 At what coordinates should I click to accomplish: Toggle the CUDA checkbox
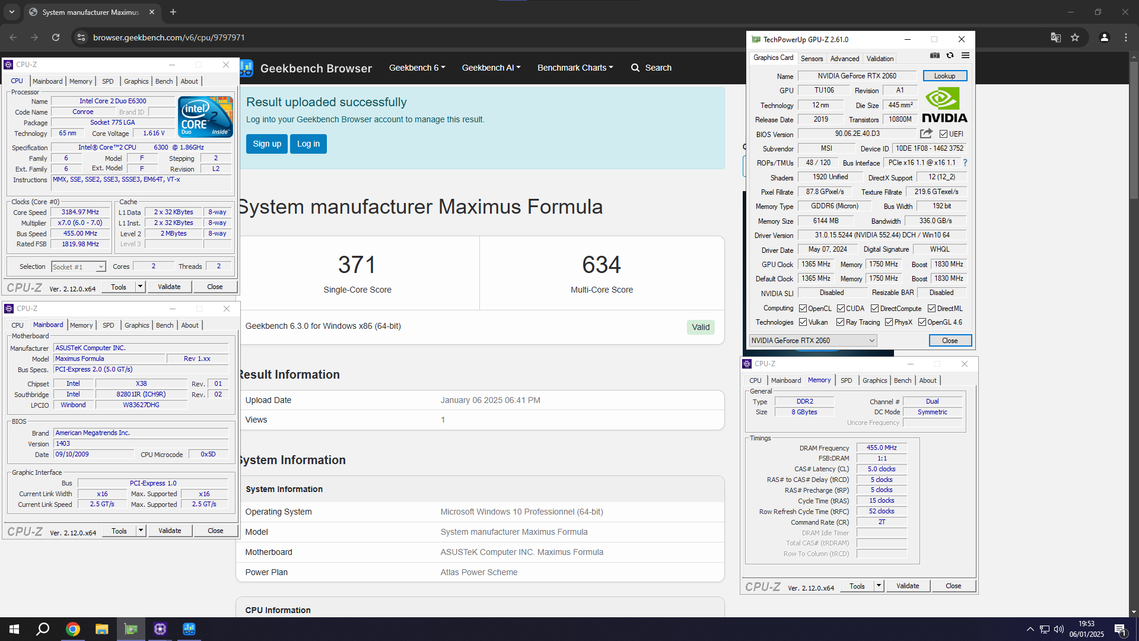pyautogui.click(x=841, y=309)
